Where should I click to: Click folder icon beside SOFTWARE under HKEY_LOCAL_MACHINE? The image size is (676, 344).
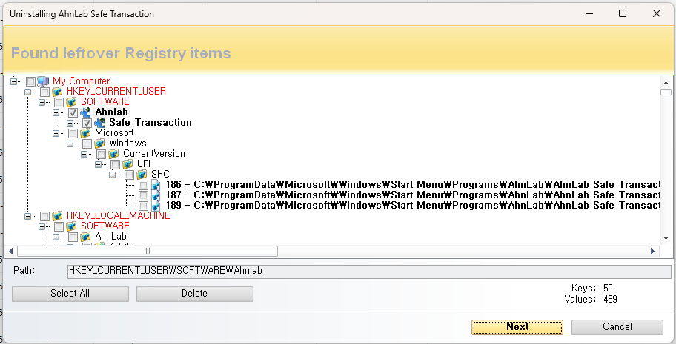(72, 226)
